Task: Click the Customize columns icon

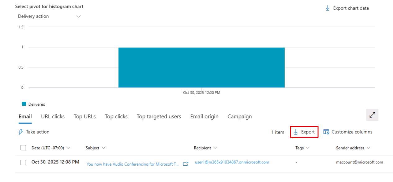Action: tap(326, 132)
